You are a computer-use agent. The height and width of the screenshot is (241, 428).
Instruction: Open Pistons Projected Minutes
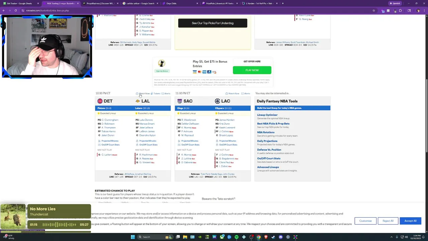point(108,141)
